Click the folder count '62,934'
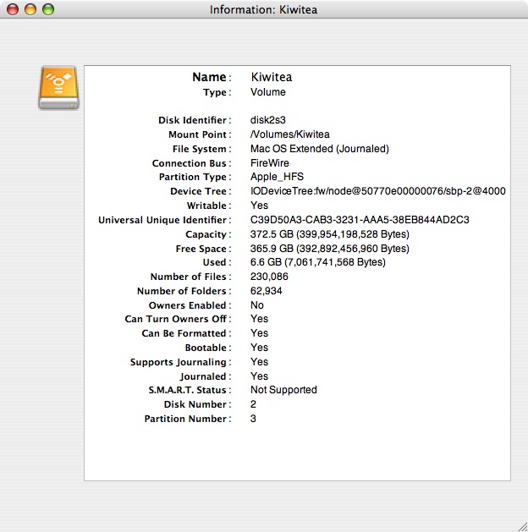Screen dimensions: 528x532 pyautogui.click(x=266, y=291)
